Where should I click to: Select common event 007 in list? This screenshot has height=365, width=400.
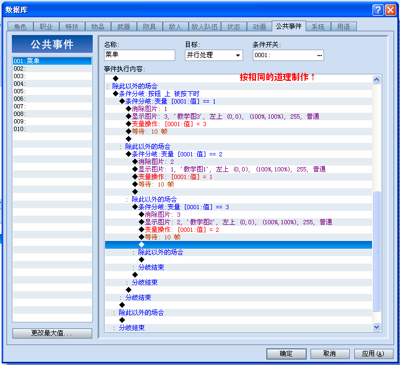point(52,106)
